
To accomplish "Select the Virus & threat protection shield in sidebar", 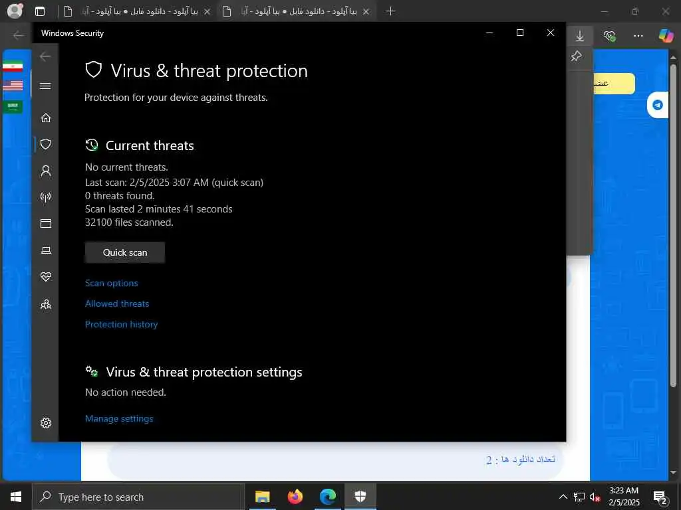I will tap(46, 144).
